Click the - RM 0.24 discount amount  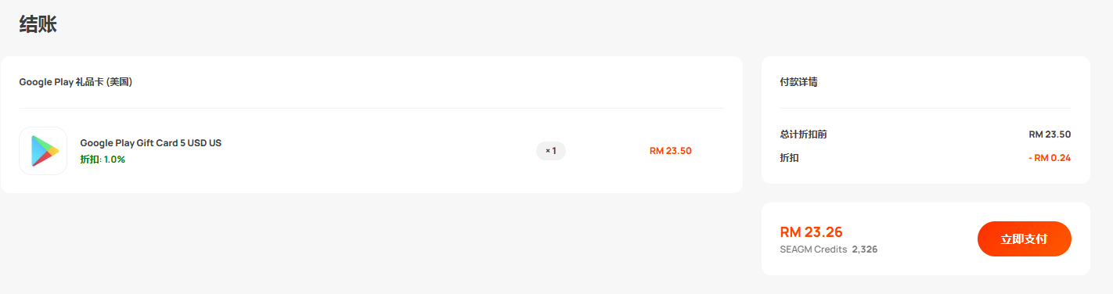tap(1050, 158)
